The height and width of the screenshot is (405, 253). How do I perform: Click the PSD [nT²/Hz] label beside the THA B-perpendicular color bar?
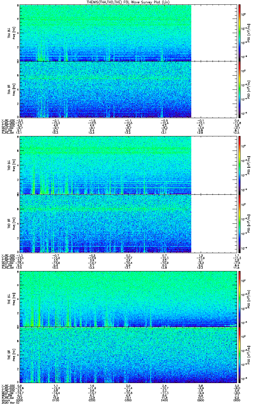249,33
